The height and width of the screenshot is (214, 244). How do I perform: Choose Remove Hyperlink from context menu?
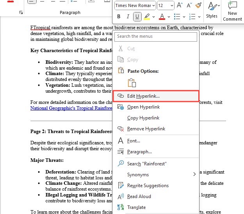[x=156, y=128]
